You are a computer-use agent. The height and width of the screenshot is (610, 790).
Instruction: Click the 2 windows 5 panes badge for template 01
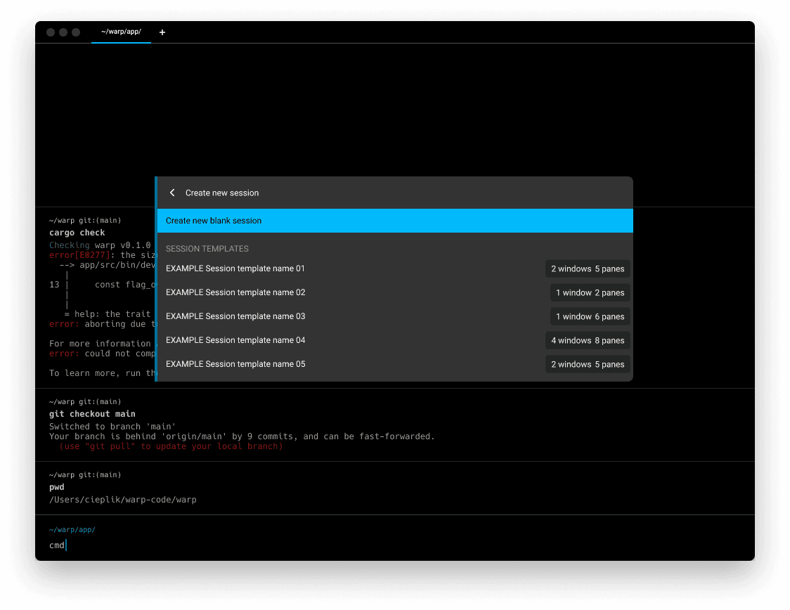click(588, 268)
